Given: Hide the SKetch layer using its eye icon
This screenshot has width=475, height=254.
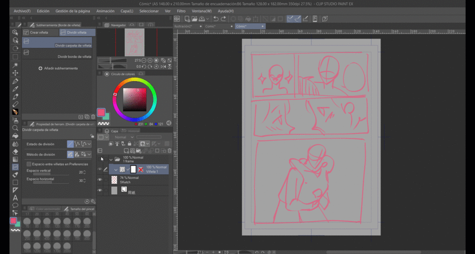Looking at the screenshot, I should (100, 180).
